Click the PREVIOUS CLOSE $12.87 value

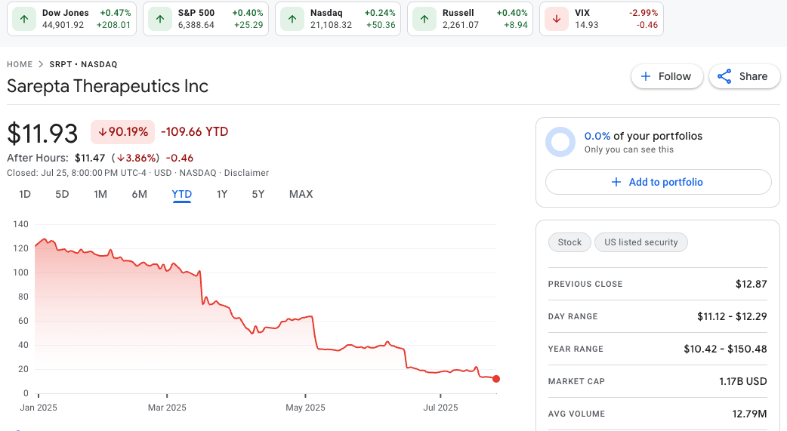tap(752, 284)
